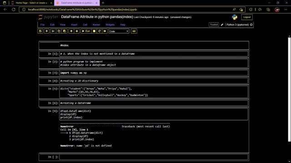291x163 pixels.
Task: Switch to the Home Page browser tab
Action: [x=31, y=3]
